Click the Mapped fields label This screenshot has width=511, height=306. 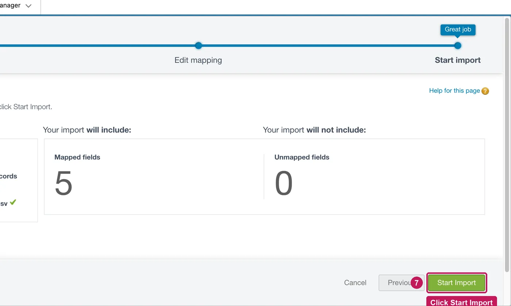77,157
